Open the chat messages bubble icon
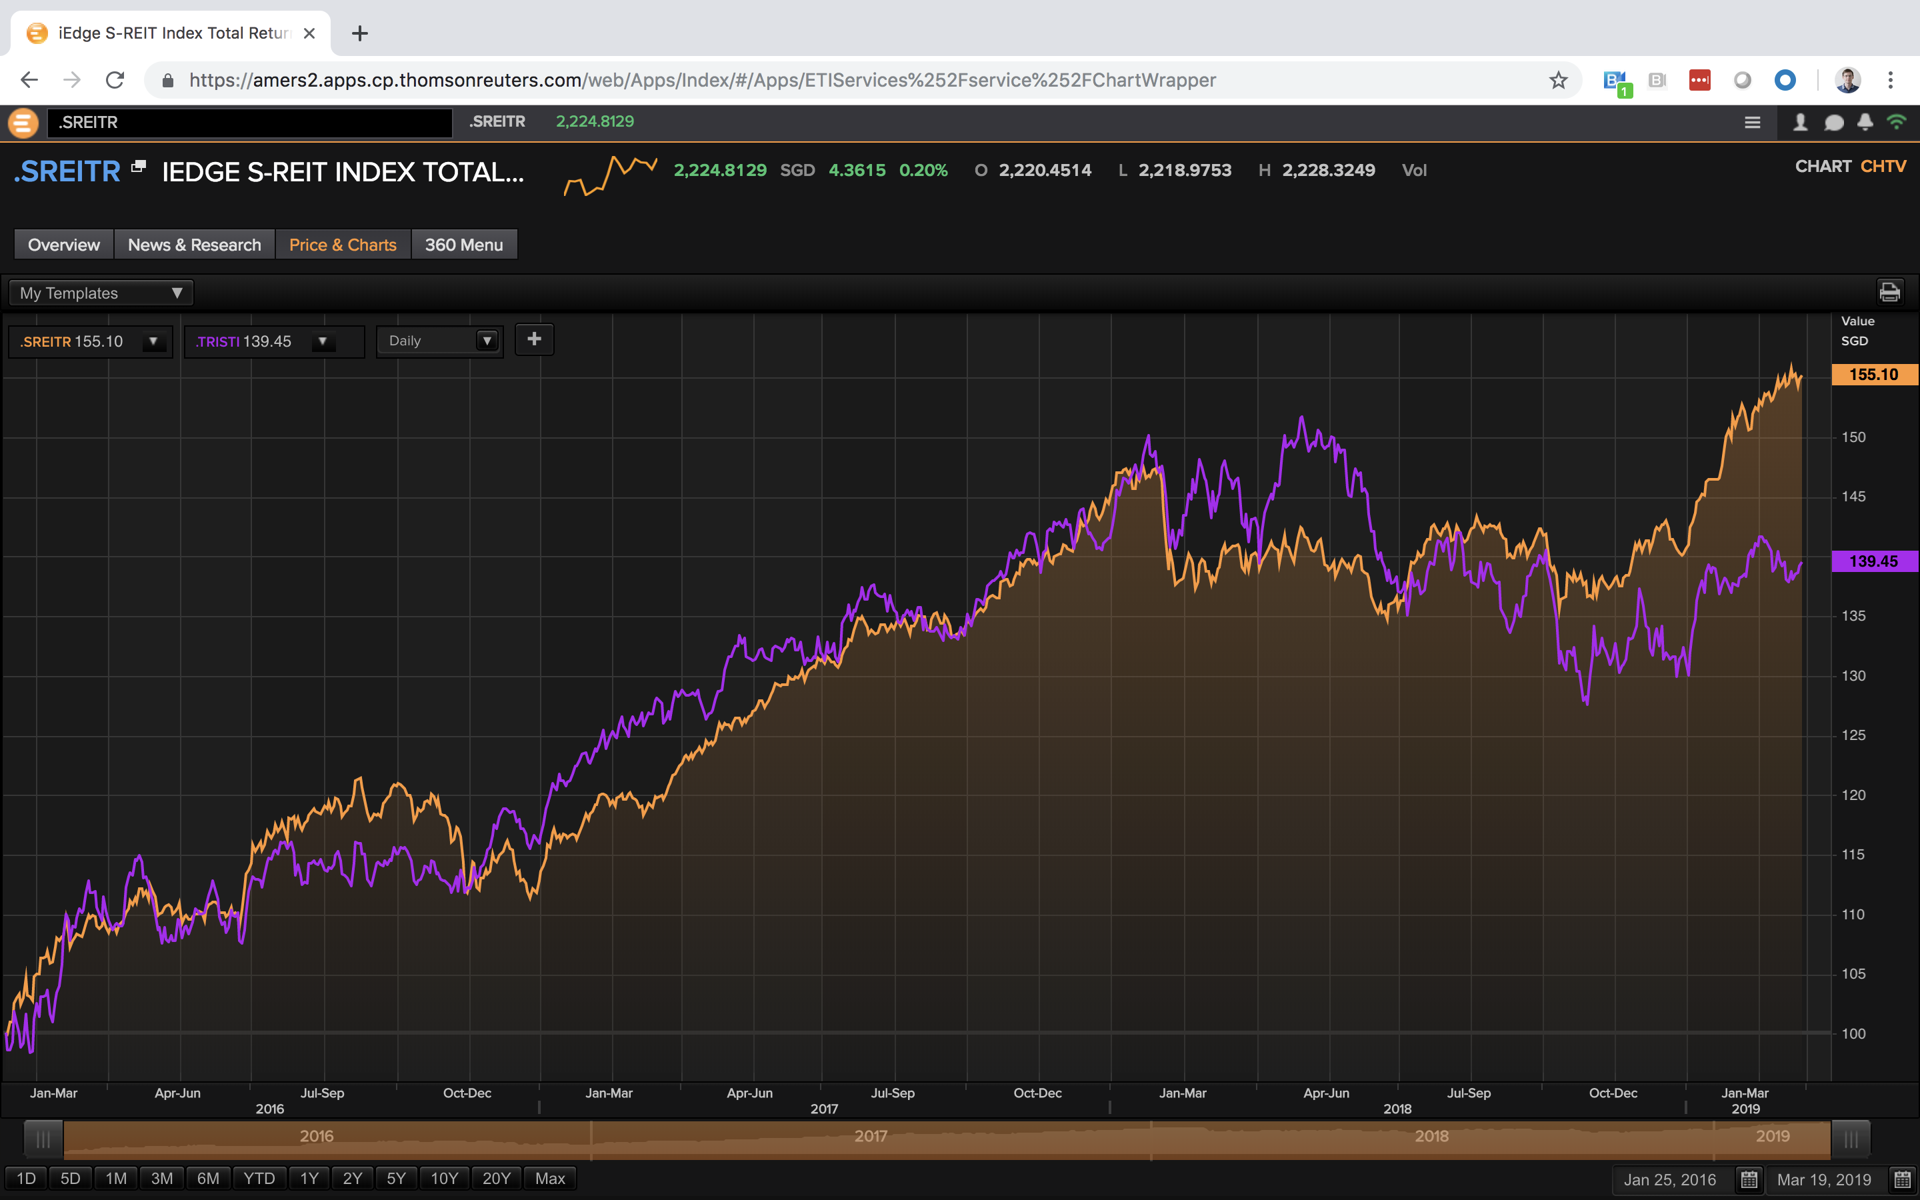1920x1200 pixels. [1833, 122]
